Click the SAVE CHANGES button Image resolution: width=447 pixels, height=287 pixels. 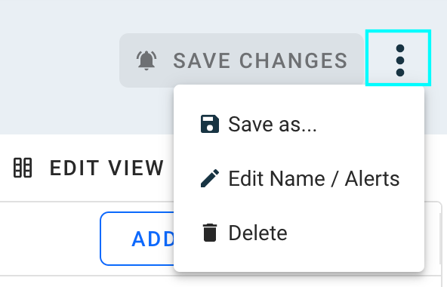click(242, 60)
